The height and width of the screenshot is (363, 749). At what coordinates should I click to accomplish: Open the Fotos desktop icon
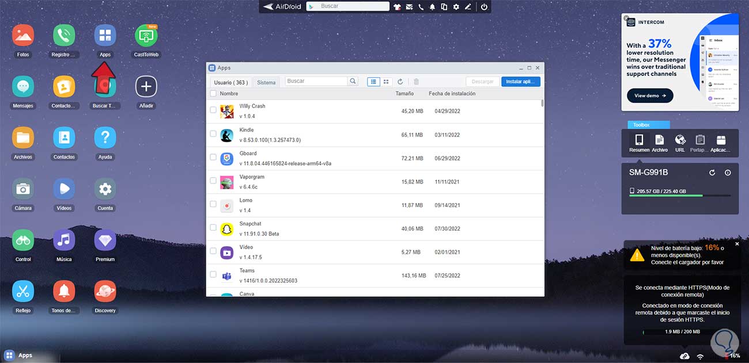coord(23,36)
